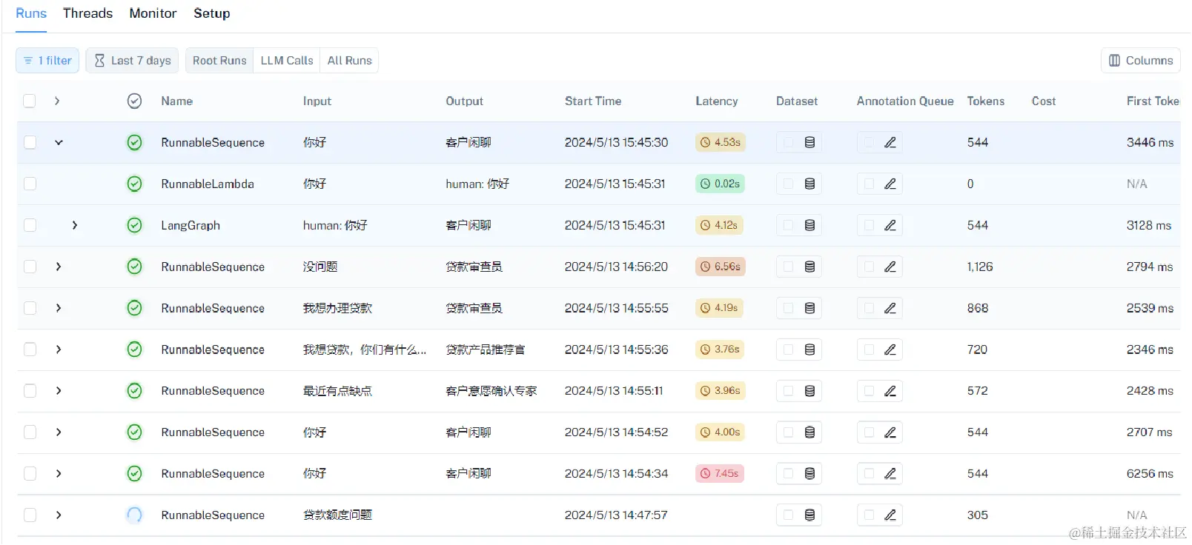1192x545 pixels.
Task: Switch the view to LLM Calls
Action: 287,61
